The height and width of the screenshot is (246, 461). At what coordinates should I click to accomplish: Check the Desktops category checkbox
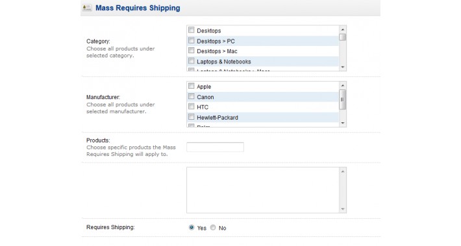click(192, 30)
